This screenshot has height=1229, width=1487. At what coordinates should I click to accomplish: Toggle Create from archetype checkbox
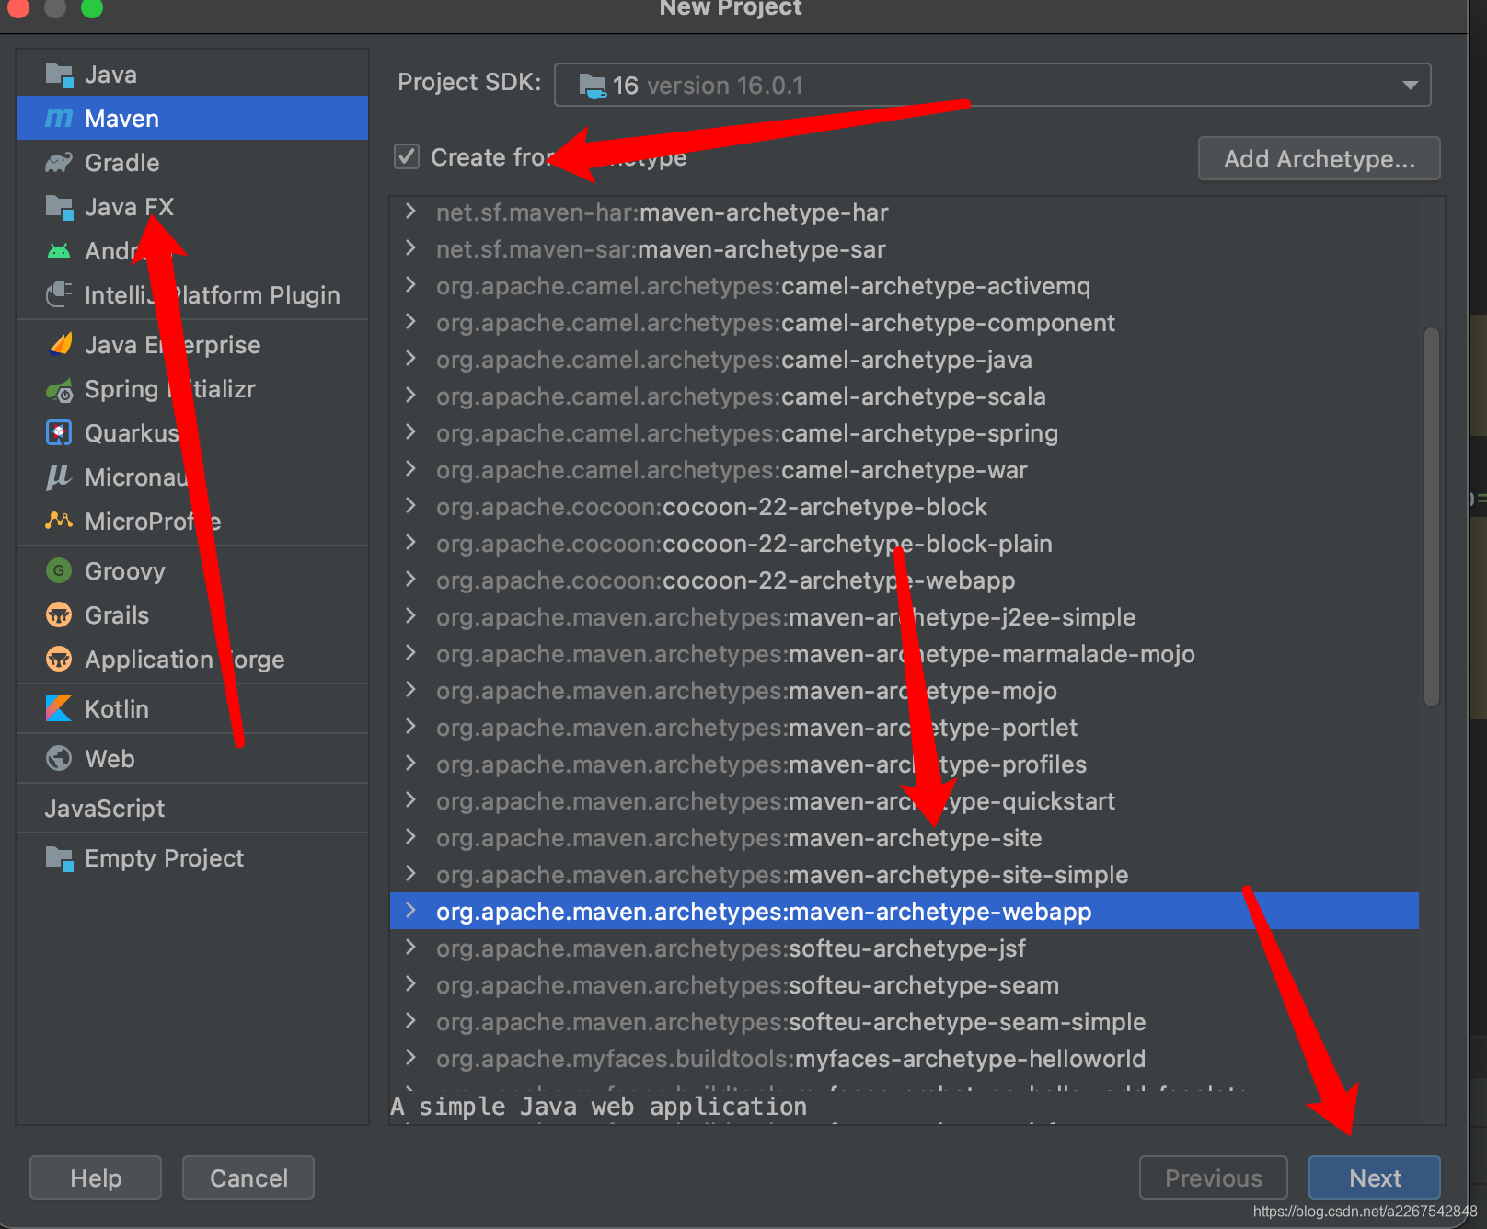(x=407, y=157)
